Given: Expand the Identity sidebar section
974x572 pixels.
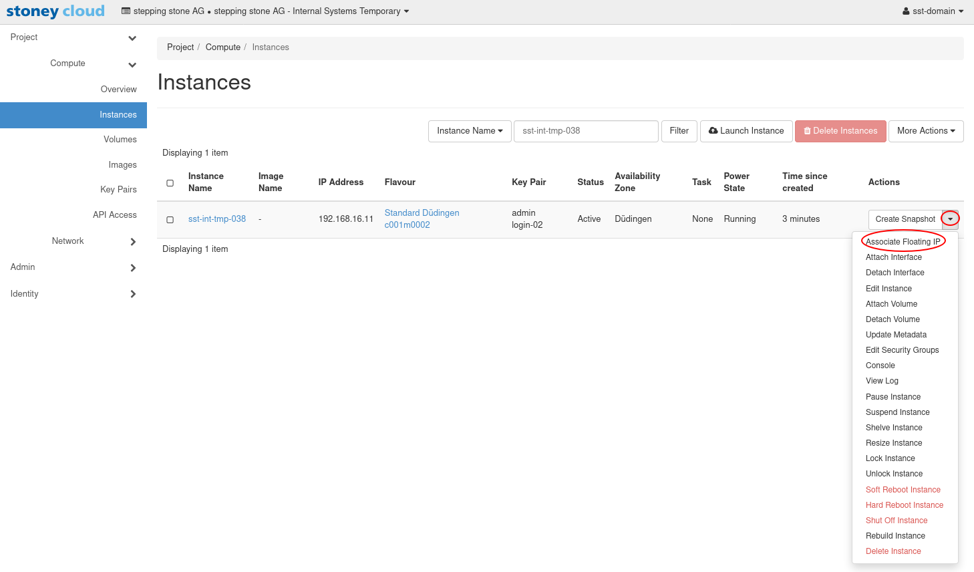Looking at the screenshot, I should (x=132, y=294).
